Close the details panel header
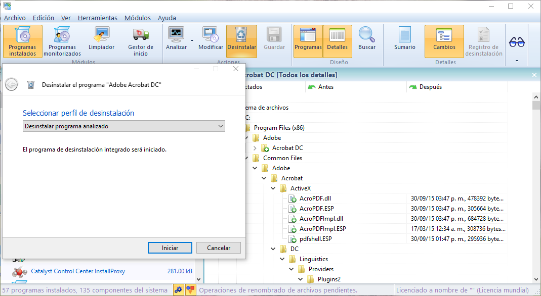 534,75
